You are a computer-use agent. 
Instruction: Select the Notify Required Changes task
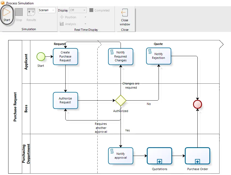[x=121, y=56]
